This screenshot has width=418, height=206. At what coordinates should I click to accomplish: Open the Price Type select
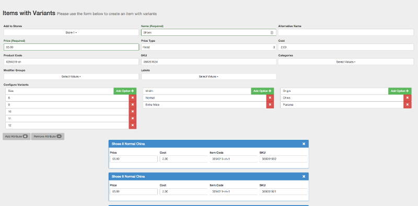(x=208, y=47)
